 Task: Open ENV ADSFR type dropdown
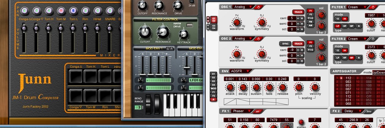242,71
